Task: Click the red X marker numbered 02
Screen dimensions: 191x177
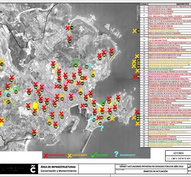Action: (74, 75)
